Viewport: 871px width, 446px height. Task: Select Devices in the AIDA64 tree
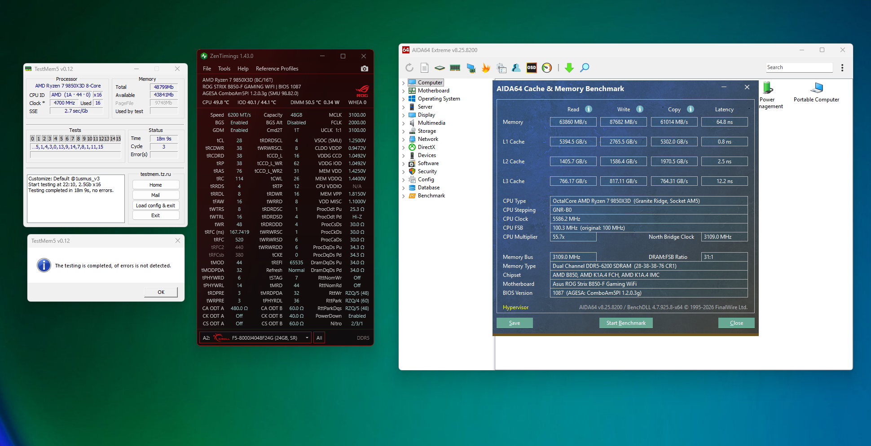(427, 155)
